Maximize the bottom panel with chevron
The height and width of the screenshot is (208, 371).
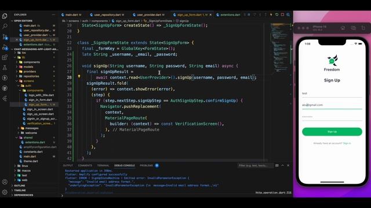point(282,166)
